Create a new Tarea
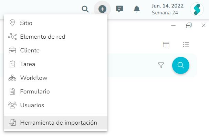 point(55,64)
